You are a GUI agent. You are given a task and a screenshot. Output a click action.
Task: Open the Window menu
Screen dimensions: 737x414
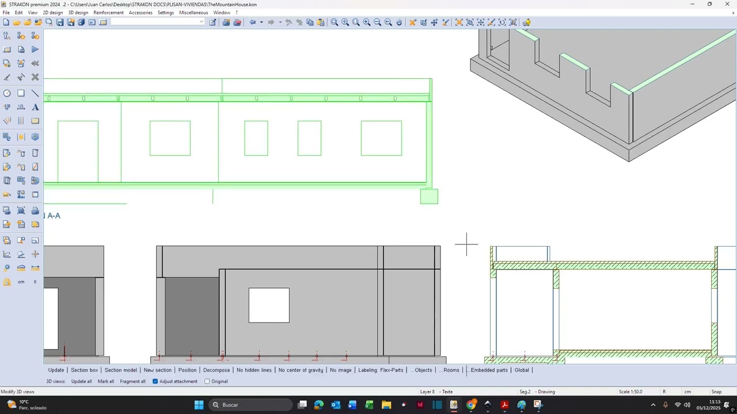(x=222, y=13)
